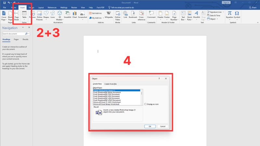Switch to the Layout tab

[41, 7]
